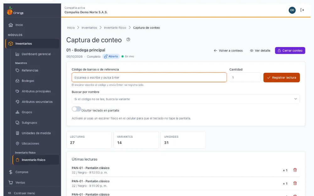This screenshot has height=196, width=314.
Task: Click the 'Últimas lecturas' heading
Action: tap(84, 159)
